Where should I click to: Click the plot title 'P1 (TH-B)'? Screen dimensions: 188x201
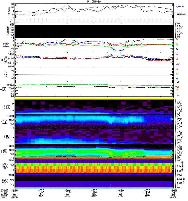click(94, 2)
